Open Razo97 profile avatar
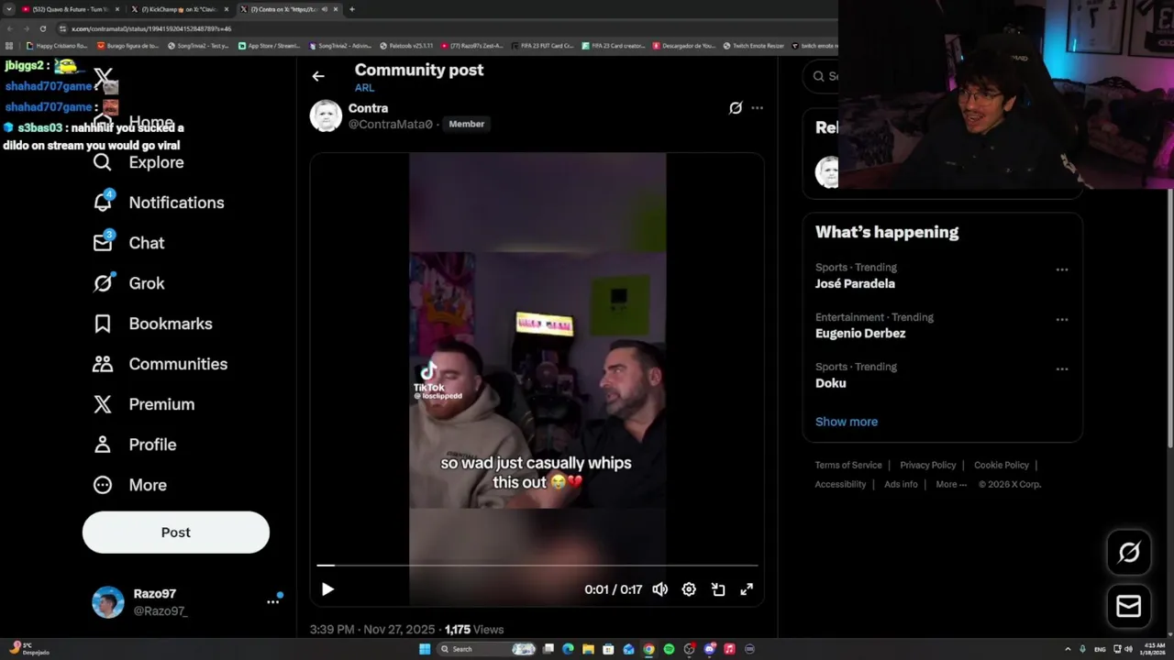The image size is (1174, 660). (108, 602)
